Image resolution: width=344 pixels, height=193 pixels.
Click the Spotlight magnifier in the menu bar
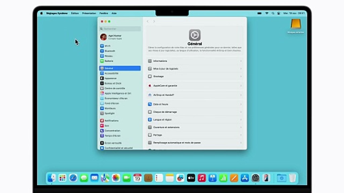click(273, 13)
